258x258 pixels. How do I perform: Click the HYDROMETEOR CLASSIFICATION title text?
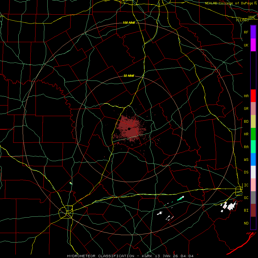coord(101,256)
